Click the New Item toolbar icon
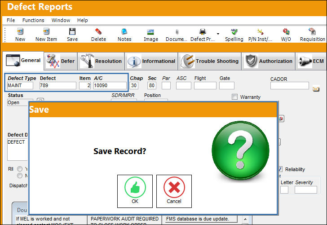The width and height of the screenshot is (327, 225). pos(46,31)
